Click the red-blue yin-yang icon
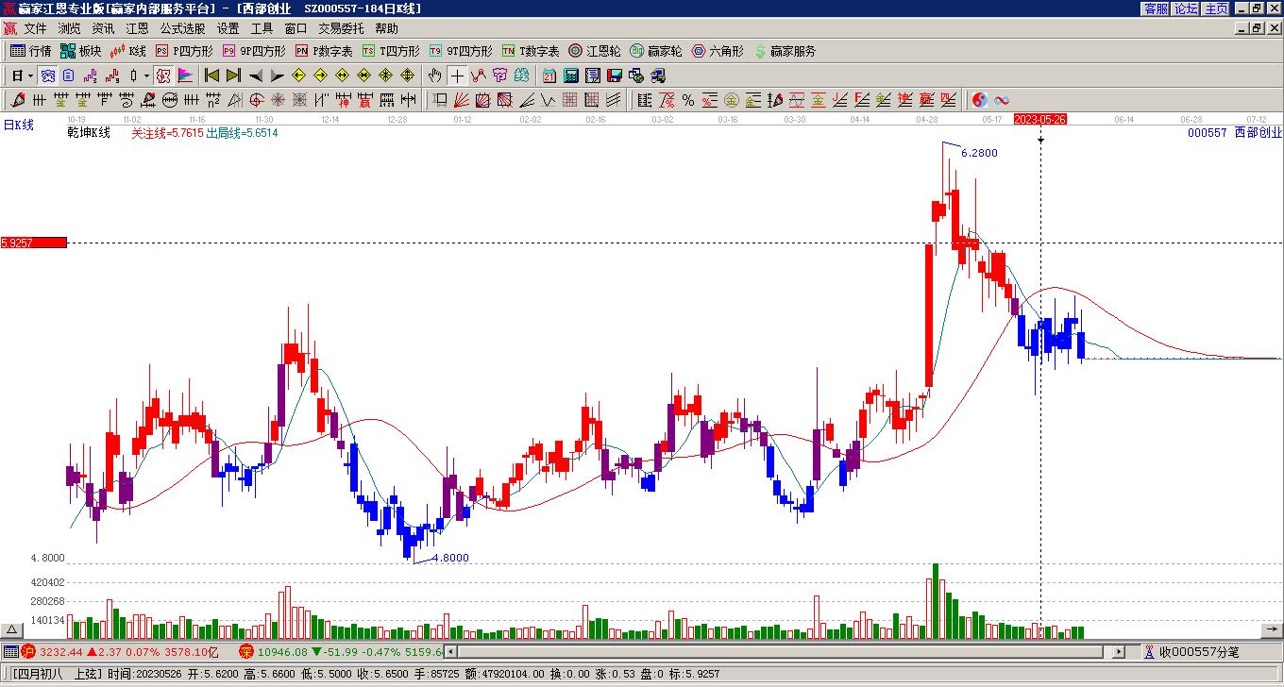 tap(979, 100)
